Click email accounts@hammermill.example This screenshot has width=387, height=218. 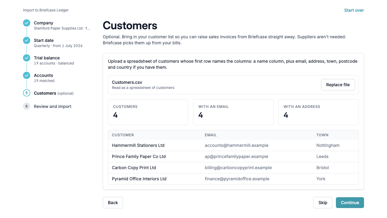click(236, 145)
